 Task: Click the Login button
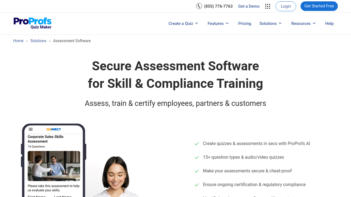(286, 6)
